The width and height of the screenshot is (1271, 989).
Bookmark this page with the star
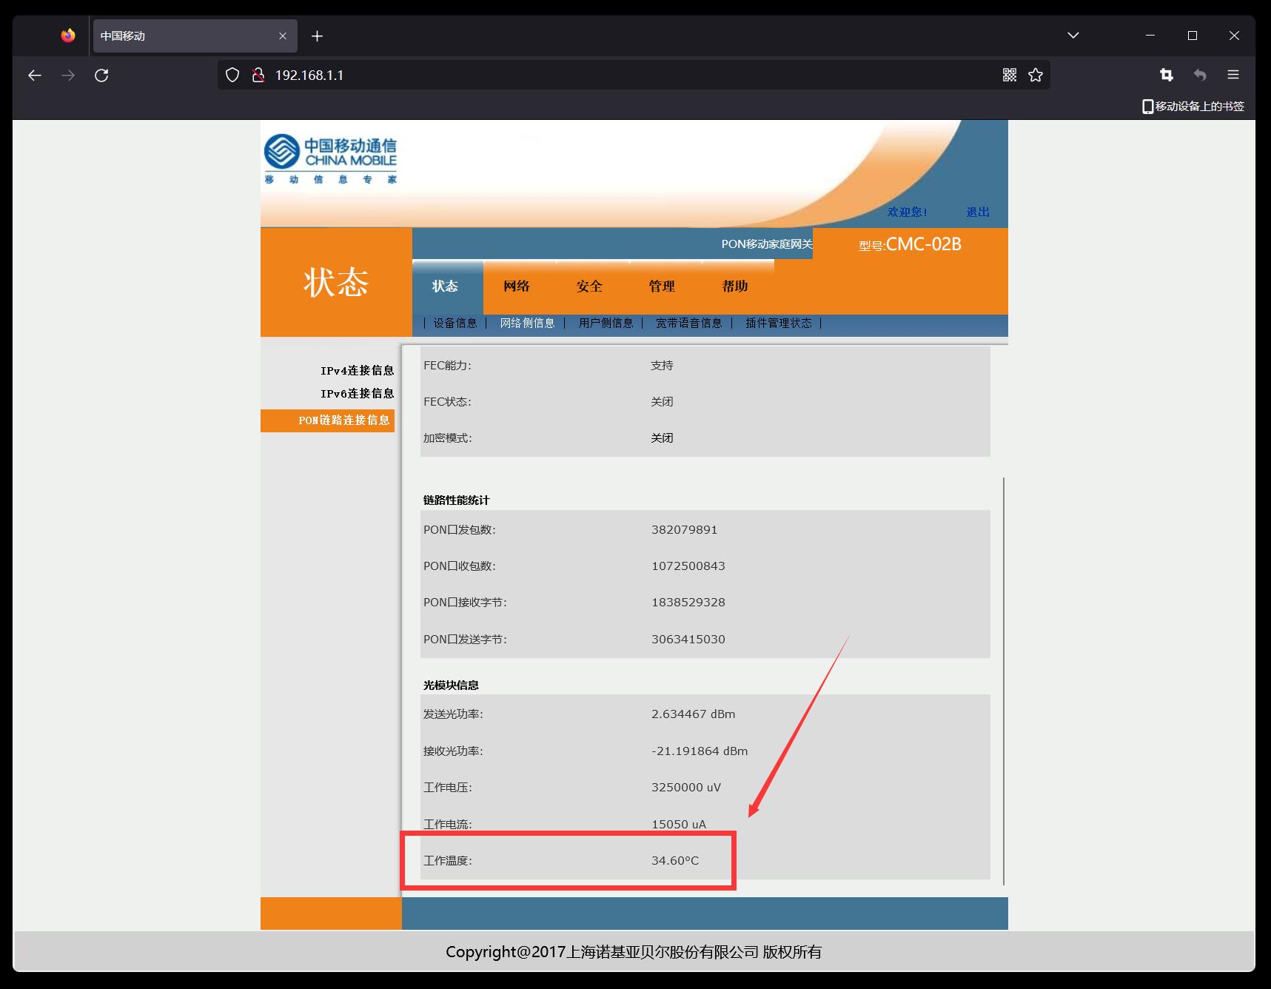pos(1036,75)
